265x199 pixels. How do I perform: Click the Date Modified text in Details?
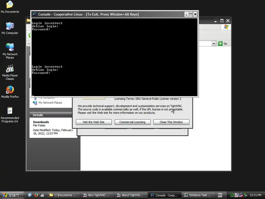click(53, 132)
